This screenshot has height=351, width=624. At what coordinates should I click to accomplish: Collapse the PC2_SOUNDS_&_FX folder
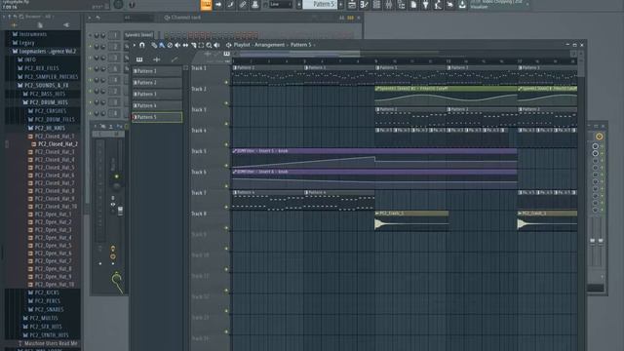click(43, 86)
